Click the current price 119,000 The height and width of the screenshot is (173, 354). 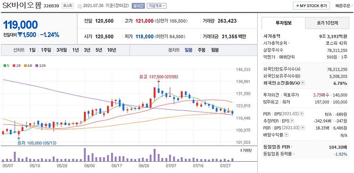(x=21, y=25)
